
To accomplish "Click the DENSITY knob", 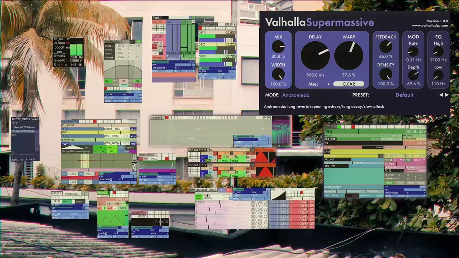I will coord(385,75).
